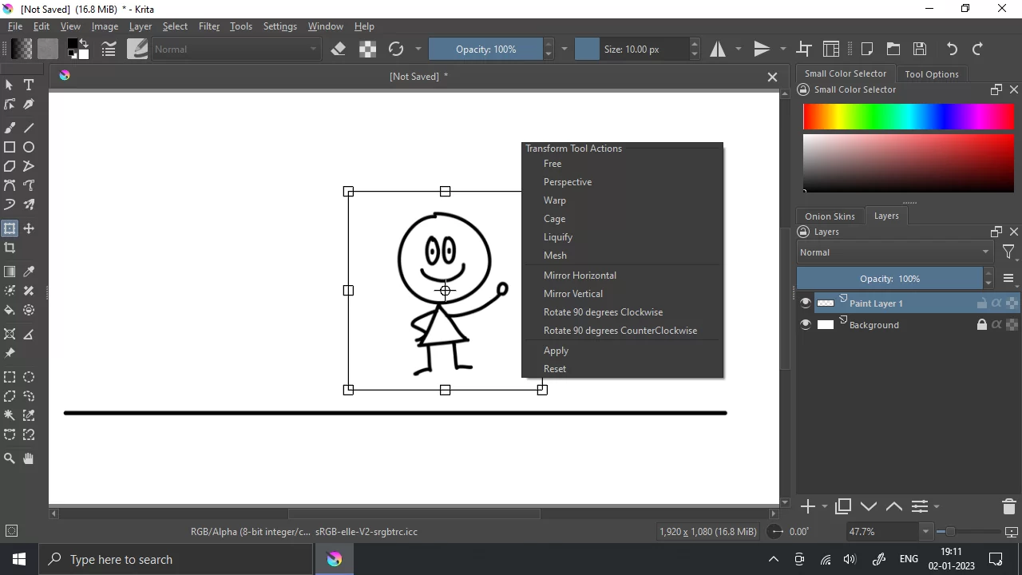Select the Ellipse shape tool
1022x575 pixels.
pyautogui.click(x=29, y=147)
